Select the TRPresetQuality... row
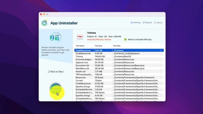 tap(119, 74)
